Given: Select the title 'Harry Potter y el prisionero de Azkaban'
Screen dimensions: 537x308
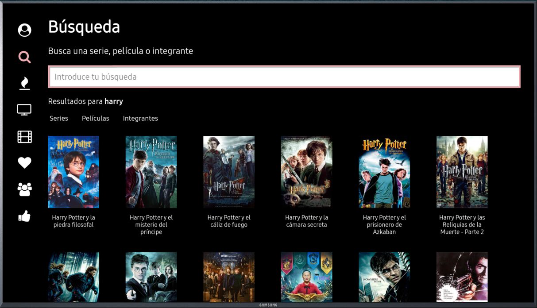Looking at the screenshot, I should (384, 225).
